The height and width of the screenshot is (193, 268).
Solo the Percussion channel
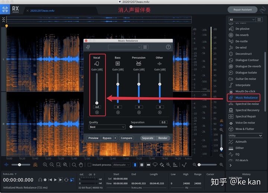pos(139,113)
